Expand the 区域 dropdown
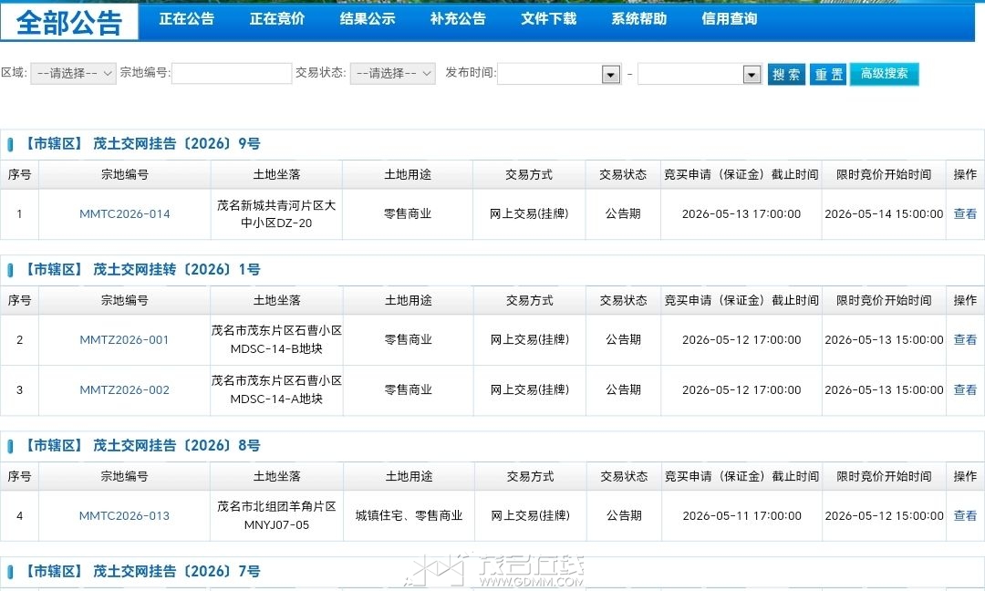 click(x=73, y=74)
